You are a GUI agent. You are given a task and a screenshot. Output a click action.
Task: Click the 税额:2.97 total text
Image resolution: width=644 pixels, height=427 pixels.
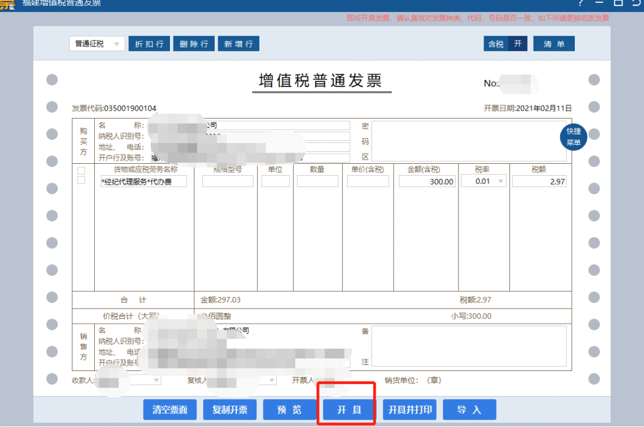coord(476,300)
